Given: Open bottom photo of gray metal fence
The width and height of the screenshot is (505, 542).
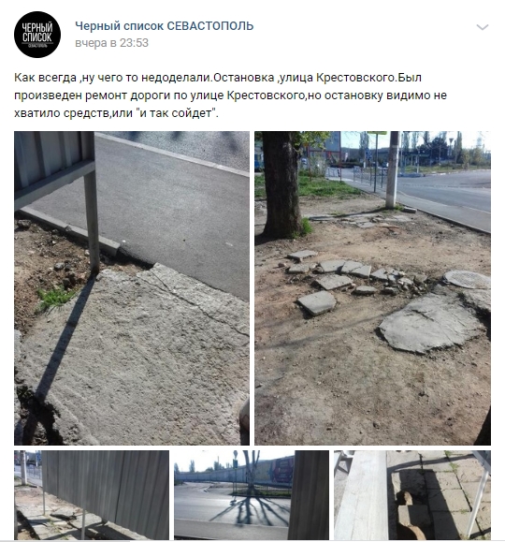Looking at the screenshot, I should coord(92,495).
